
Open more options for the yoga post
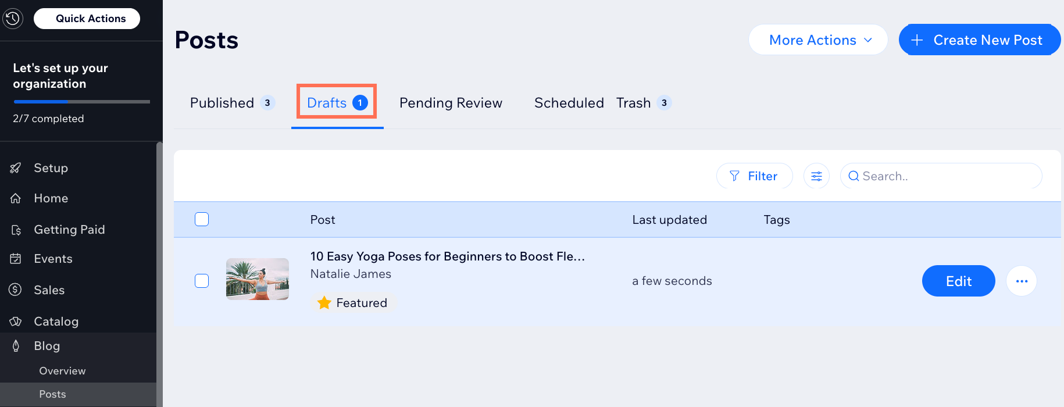(1021, 281)
